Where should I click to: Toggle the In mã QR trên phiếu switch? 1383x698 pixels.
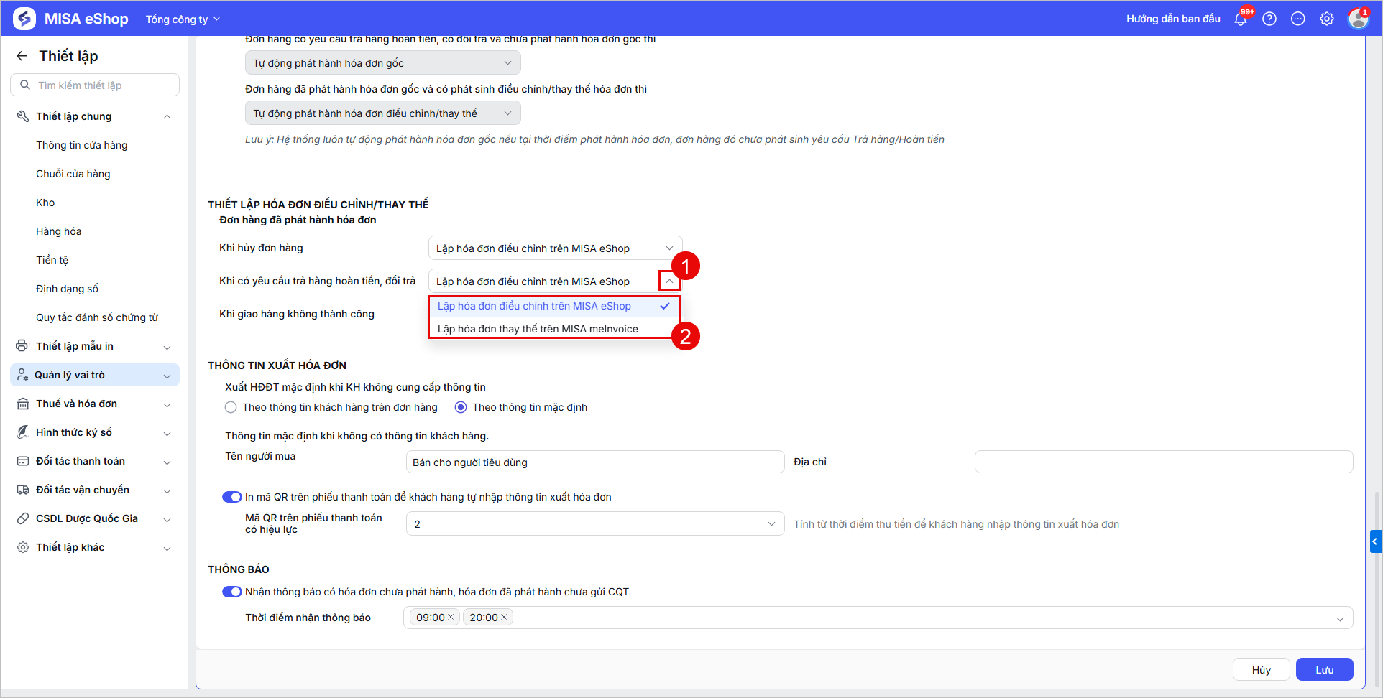(231, 497)
